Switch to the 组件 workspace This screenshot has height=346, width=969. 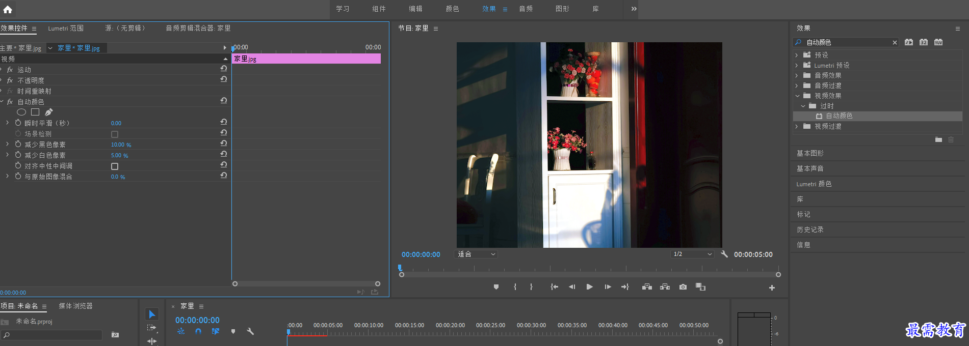pos(379,9)
